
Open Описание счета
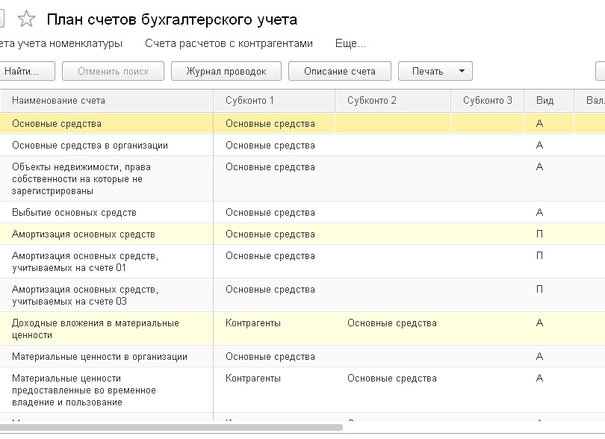click(x=340, y=72)
